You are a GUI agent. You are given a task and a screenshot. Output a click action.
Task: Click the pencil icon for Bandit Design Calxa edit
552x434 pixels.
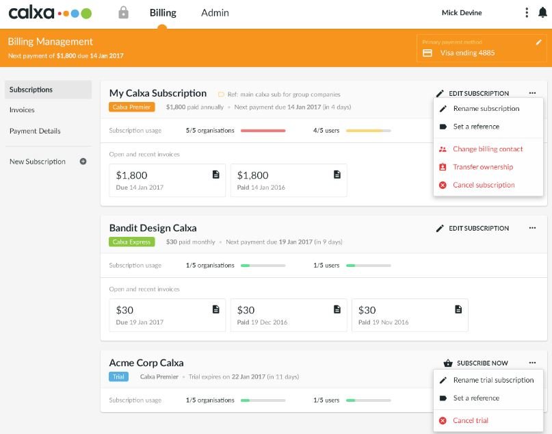click(x=440, y=228)
